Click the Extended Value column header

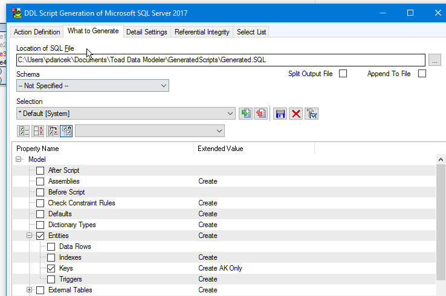[254, 149]
